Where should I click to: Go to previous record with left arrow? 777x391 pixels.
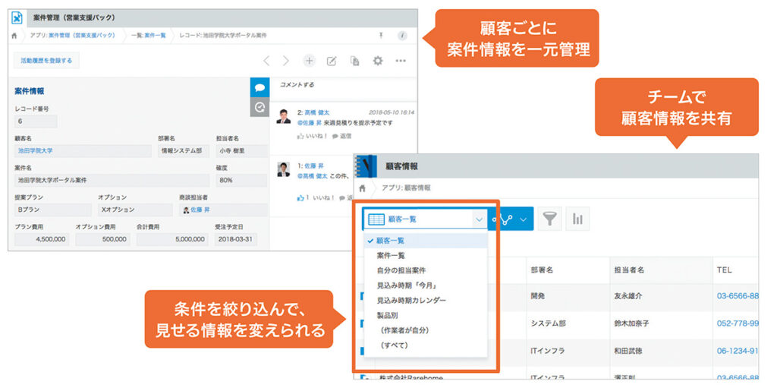[x=266, y=61]
